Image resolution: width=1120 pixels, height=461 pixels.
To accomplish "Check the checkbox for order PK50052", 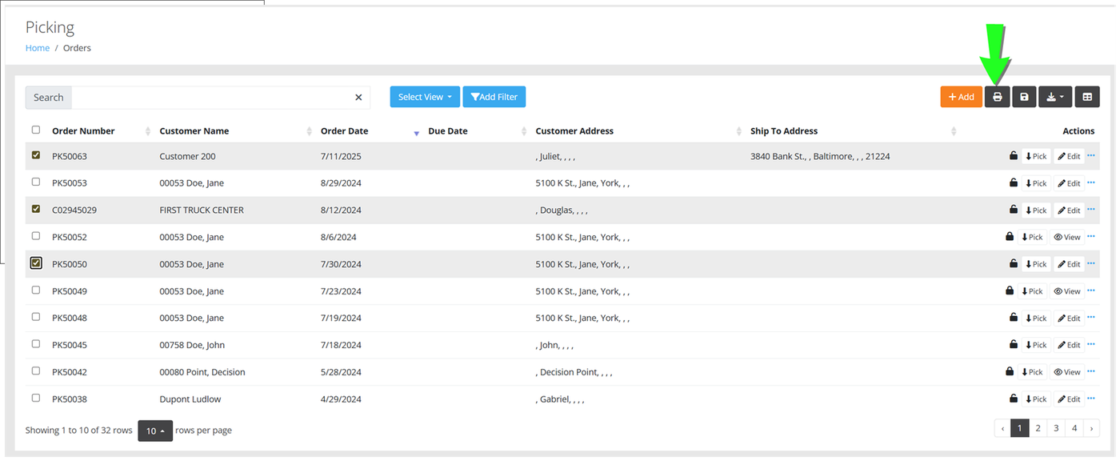I will [35, 236].
